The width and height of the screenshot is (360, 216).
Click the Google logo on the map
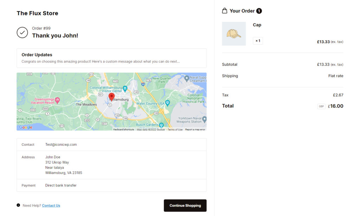pyautogui.click(x=25, y=127)
